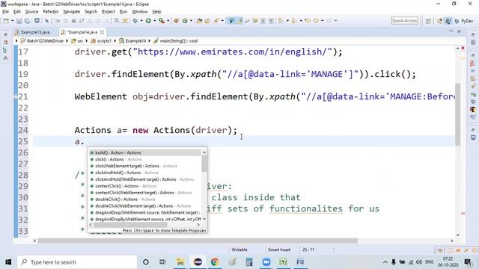479x269 pixels.
Task: Switch to the Example13.java tab
Action: tap(33, 32)
